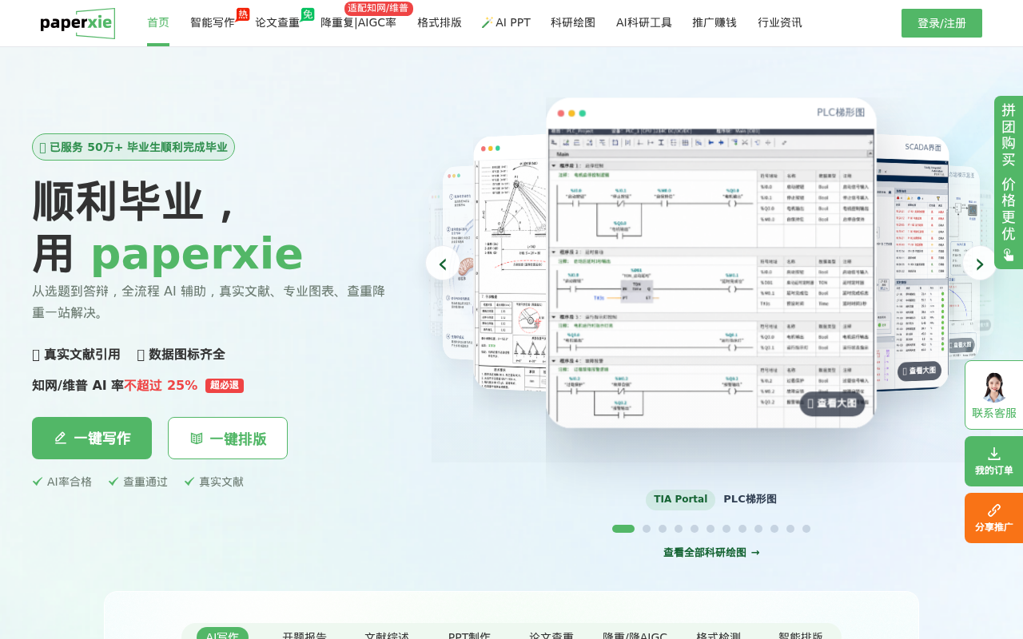
Task: Select the 格式检测 feature tab
Action: click(x=718, y=637)
